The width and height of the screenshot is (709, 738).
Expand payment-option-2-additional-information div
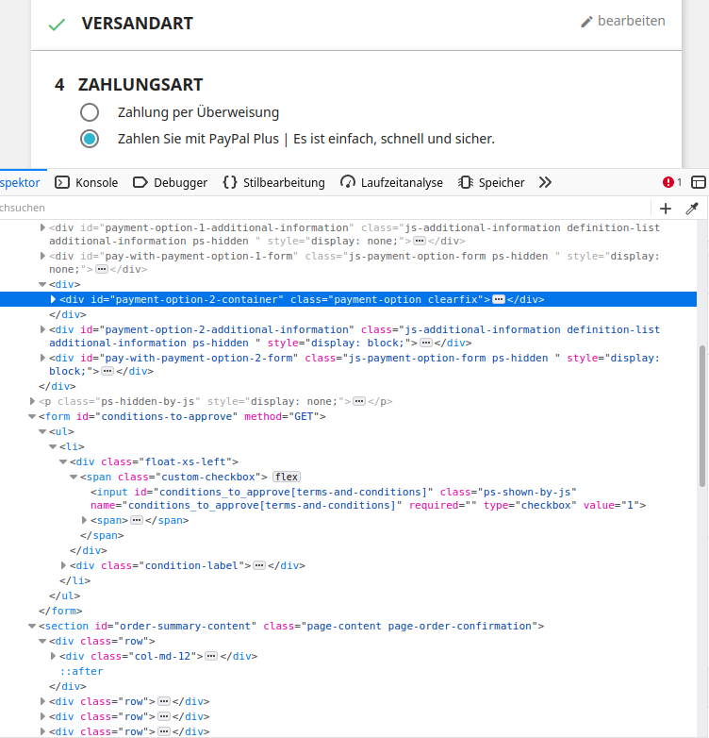(42, 329)
